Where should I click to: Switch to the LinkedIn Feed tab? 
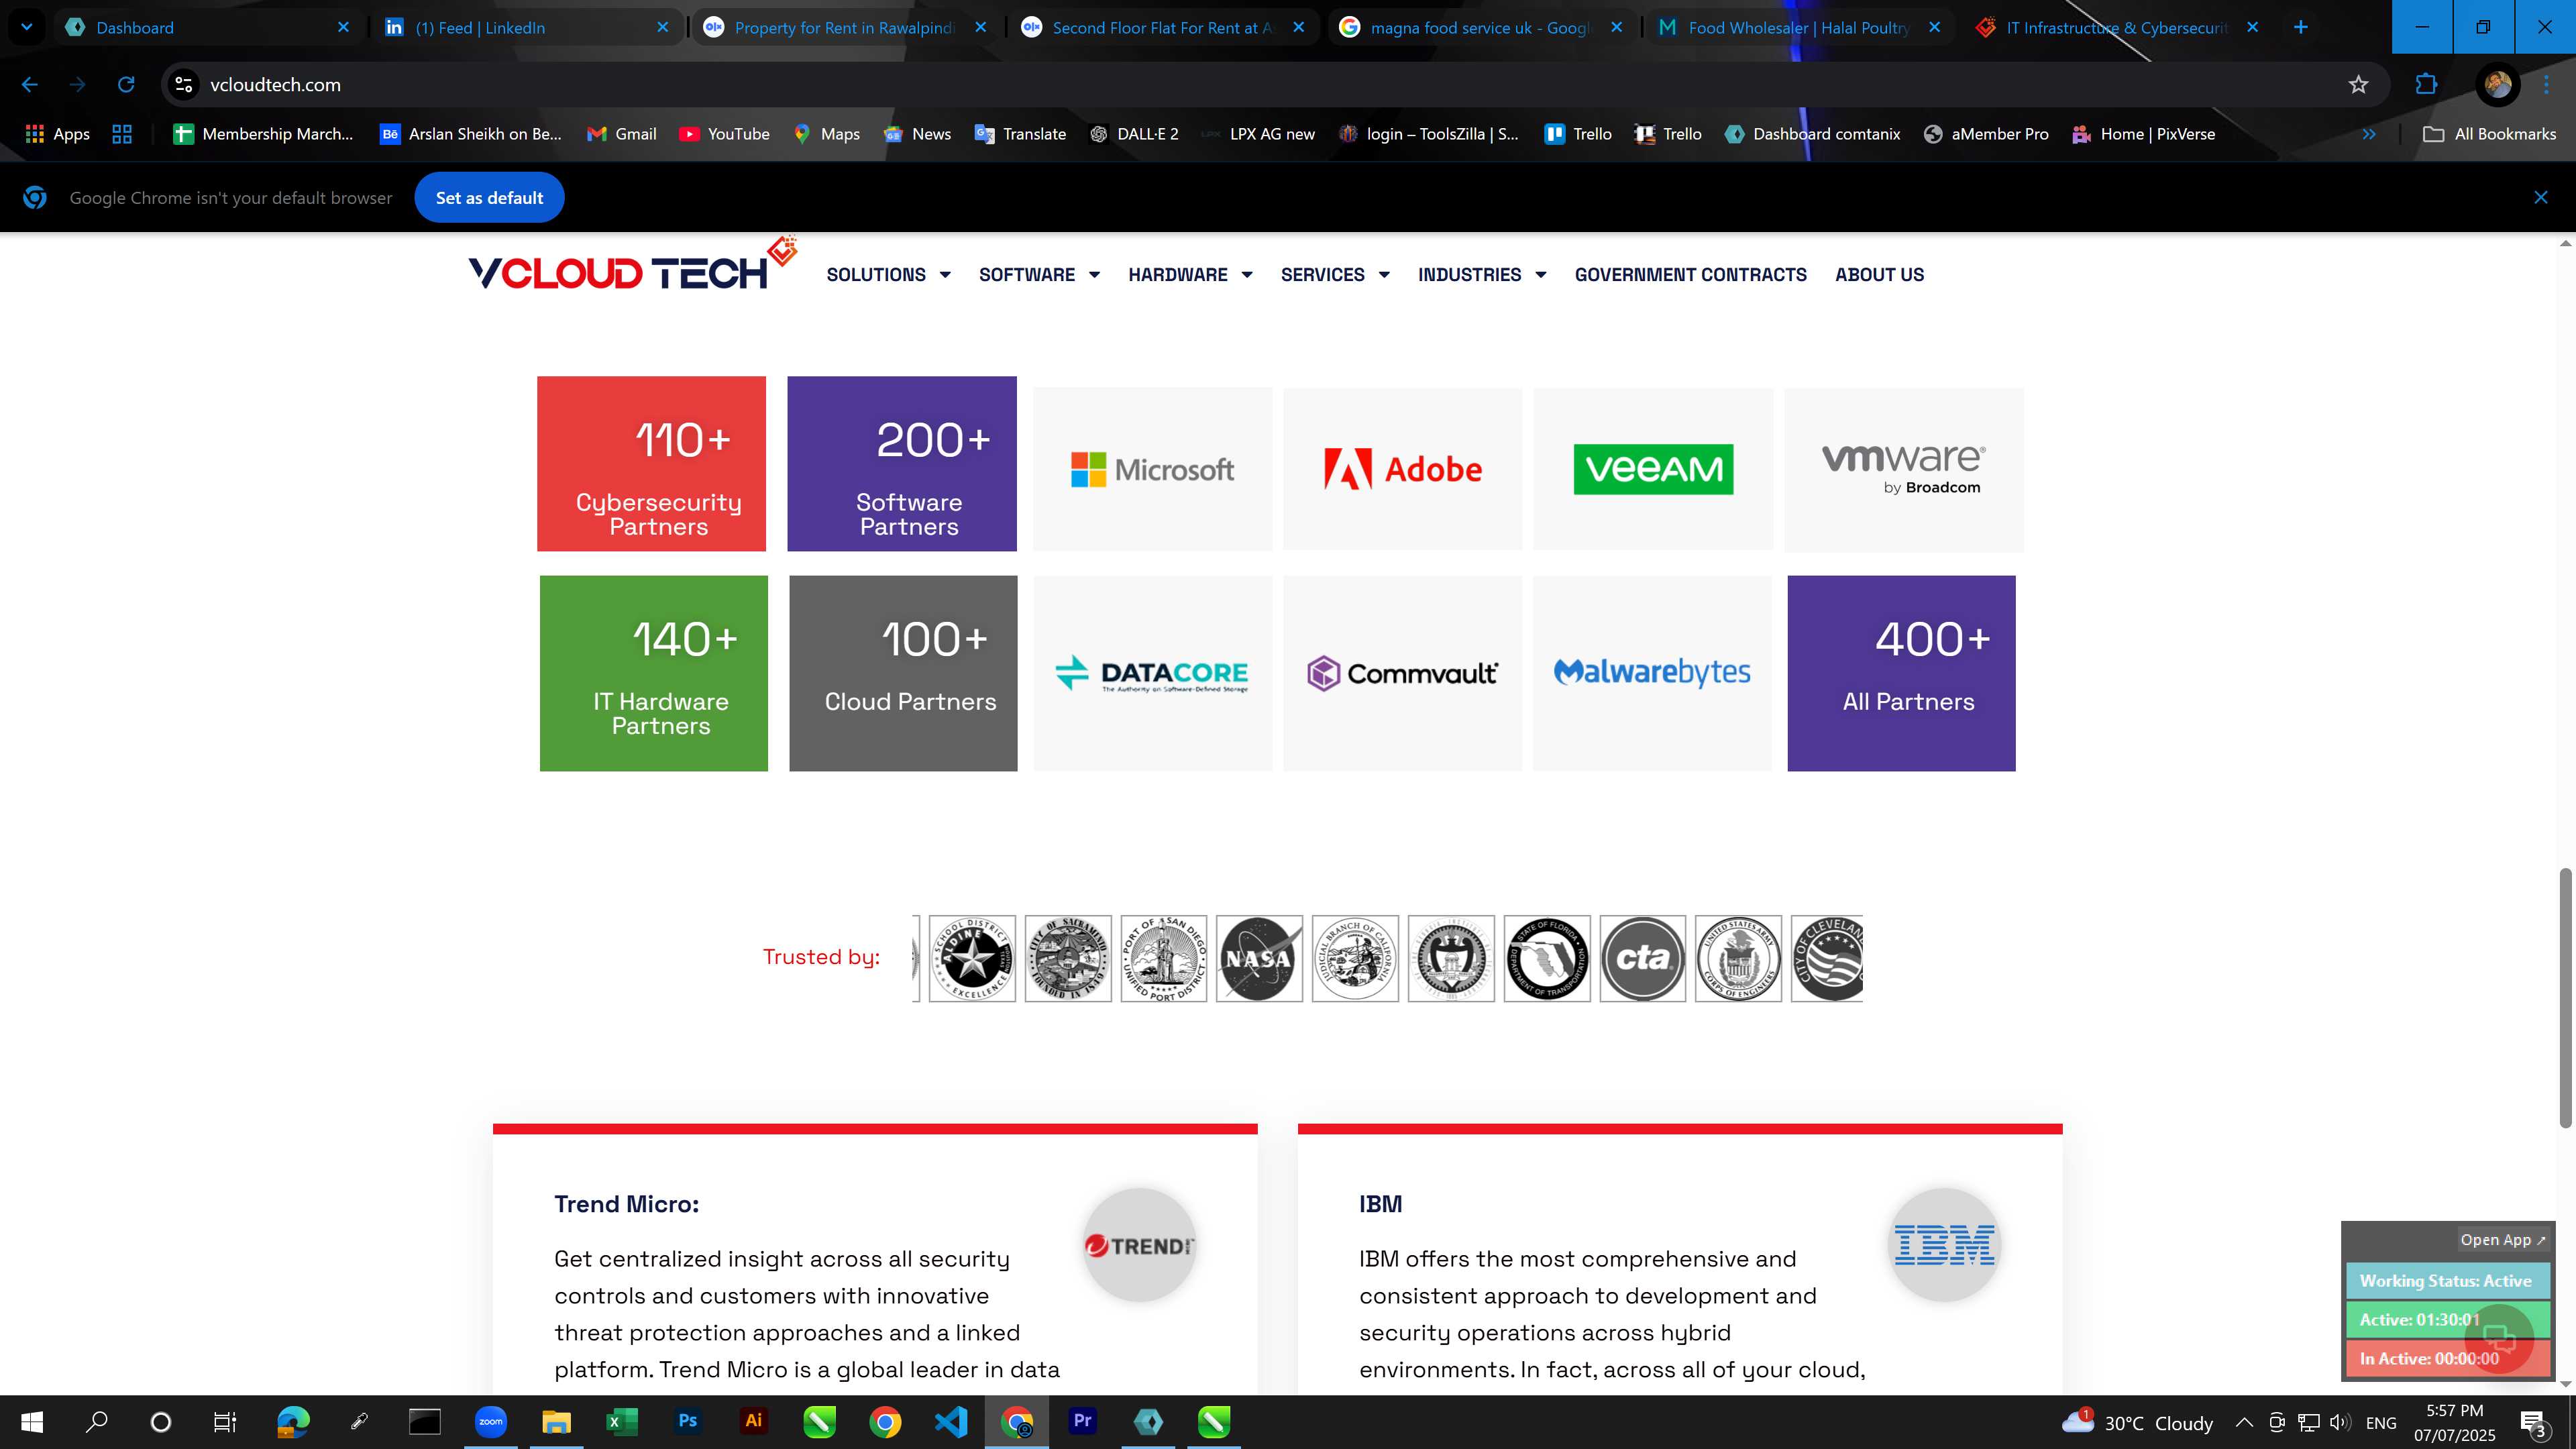pos(527,27)
